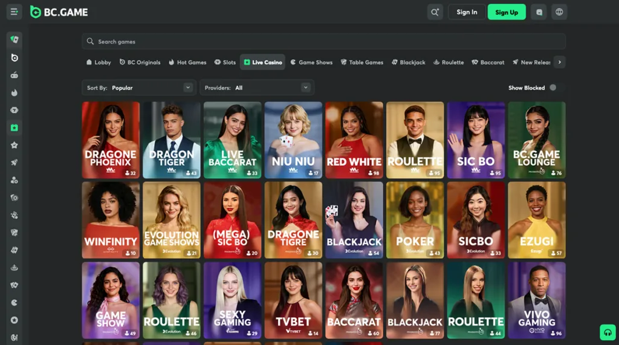
Task: Open the Baccarat card with 60 players
Action: pyautogui.click(x=354, y=300)
